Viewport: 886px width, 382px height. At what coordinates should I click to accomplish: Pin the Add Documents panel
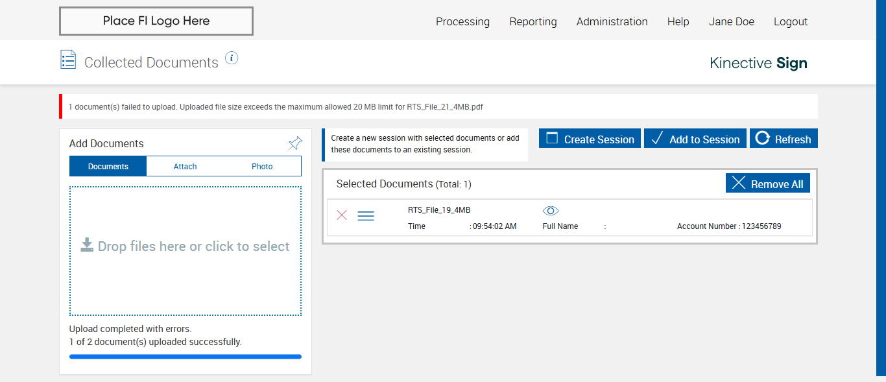tap(295, 143)
